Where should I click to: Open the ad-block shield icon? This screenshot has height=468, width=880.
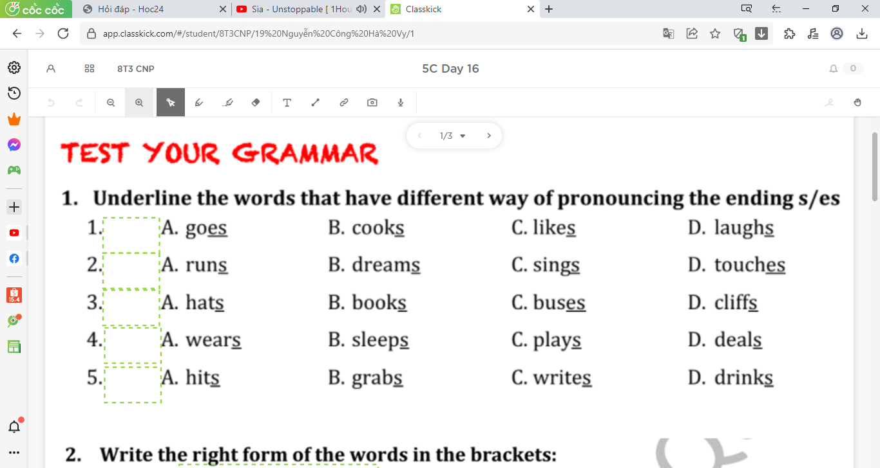(740, 34)
